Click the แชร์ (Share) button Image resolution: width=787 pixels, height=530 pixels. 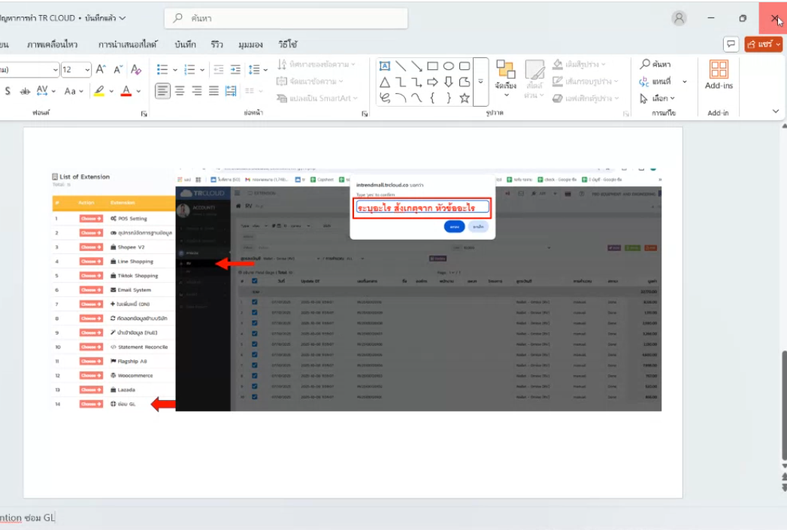coord(764,44)
